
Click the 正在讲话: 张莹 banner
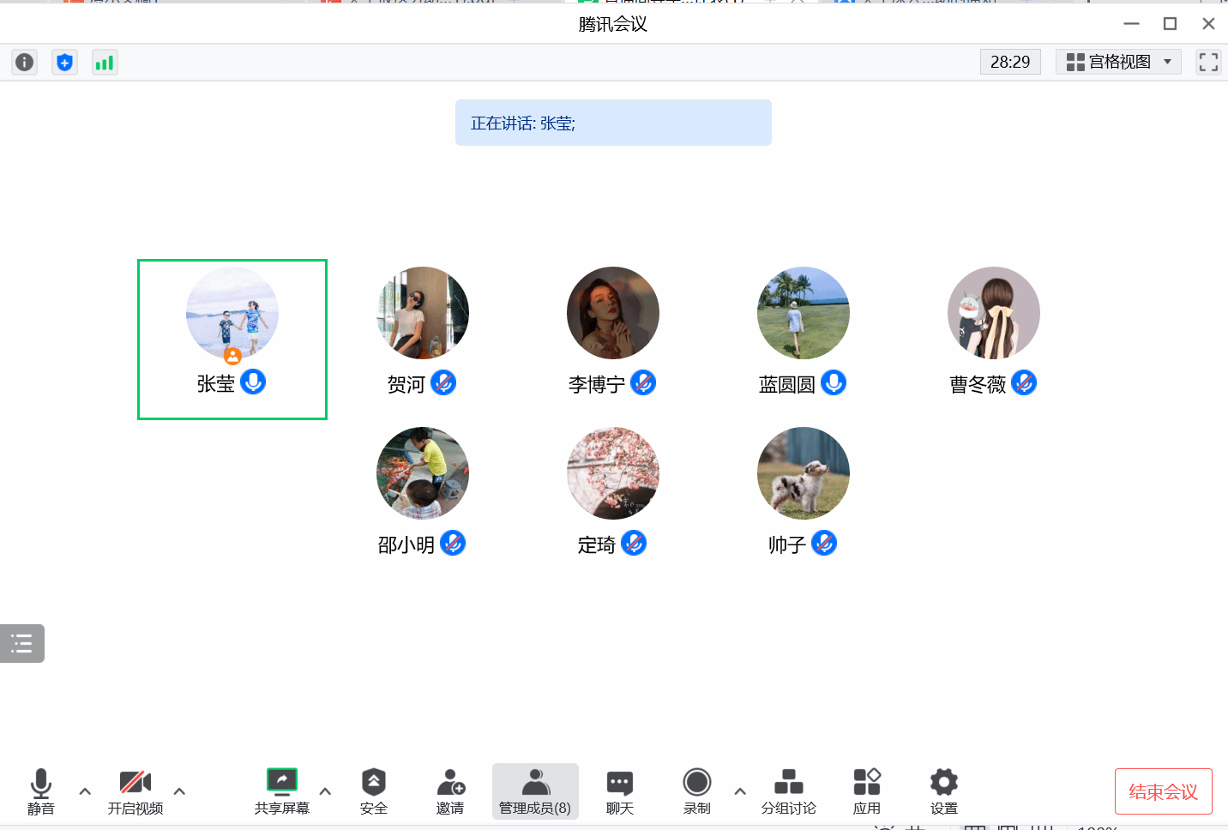coord(613,123)
